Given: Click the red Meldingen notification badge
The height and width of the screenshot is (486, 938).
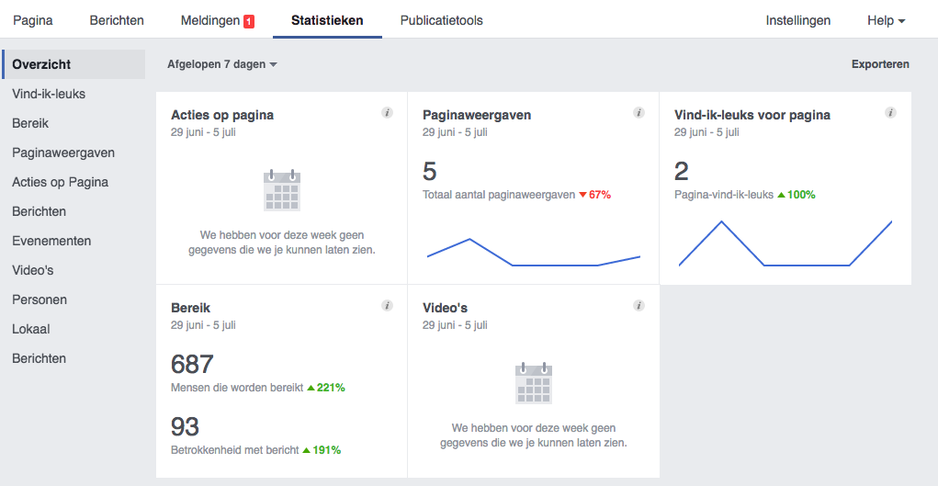Looking at the screenshot, I should click(249, 21).
